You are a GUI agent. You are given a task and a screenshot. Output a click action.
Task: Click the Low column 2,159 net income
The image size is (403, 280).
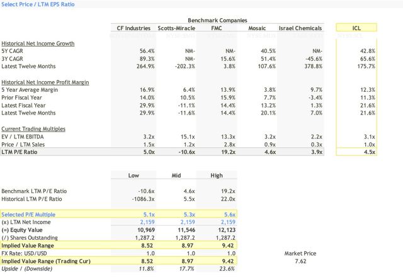pos(147,222)
